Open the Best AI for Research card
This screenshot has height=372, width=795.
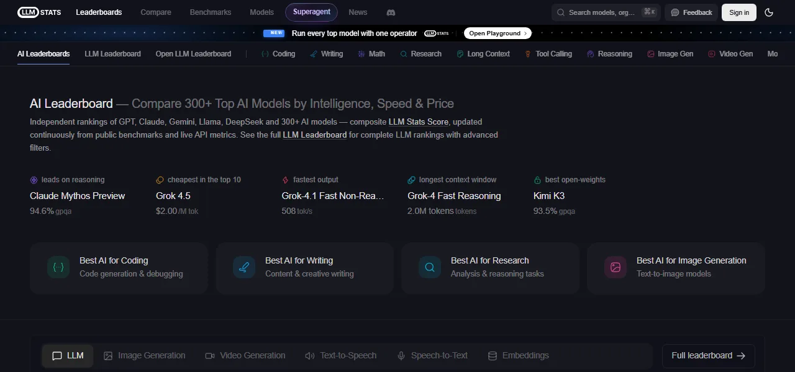490,267
